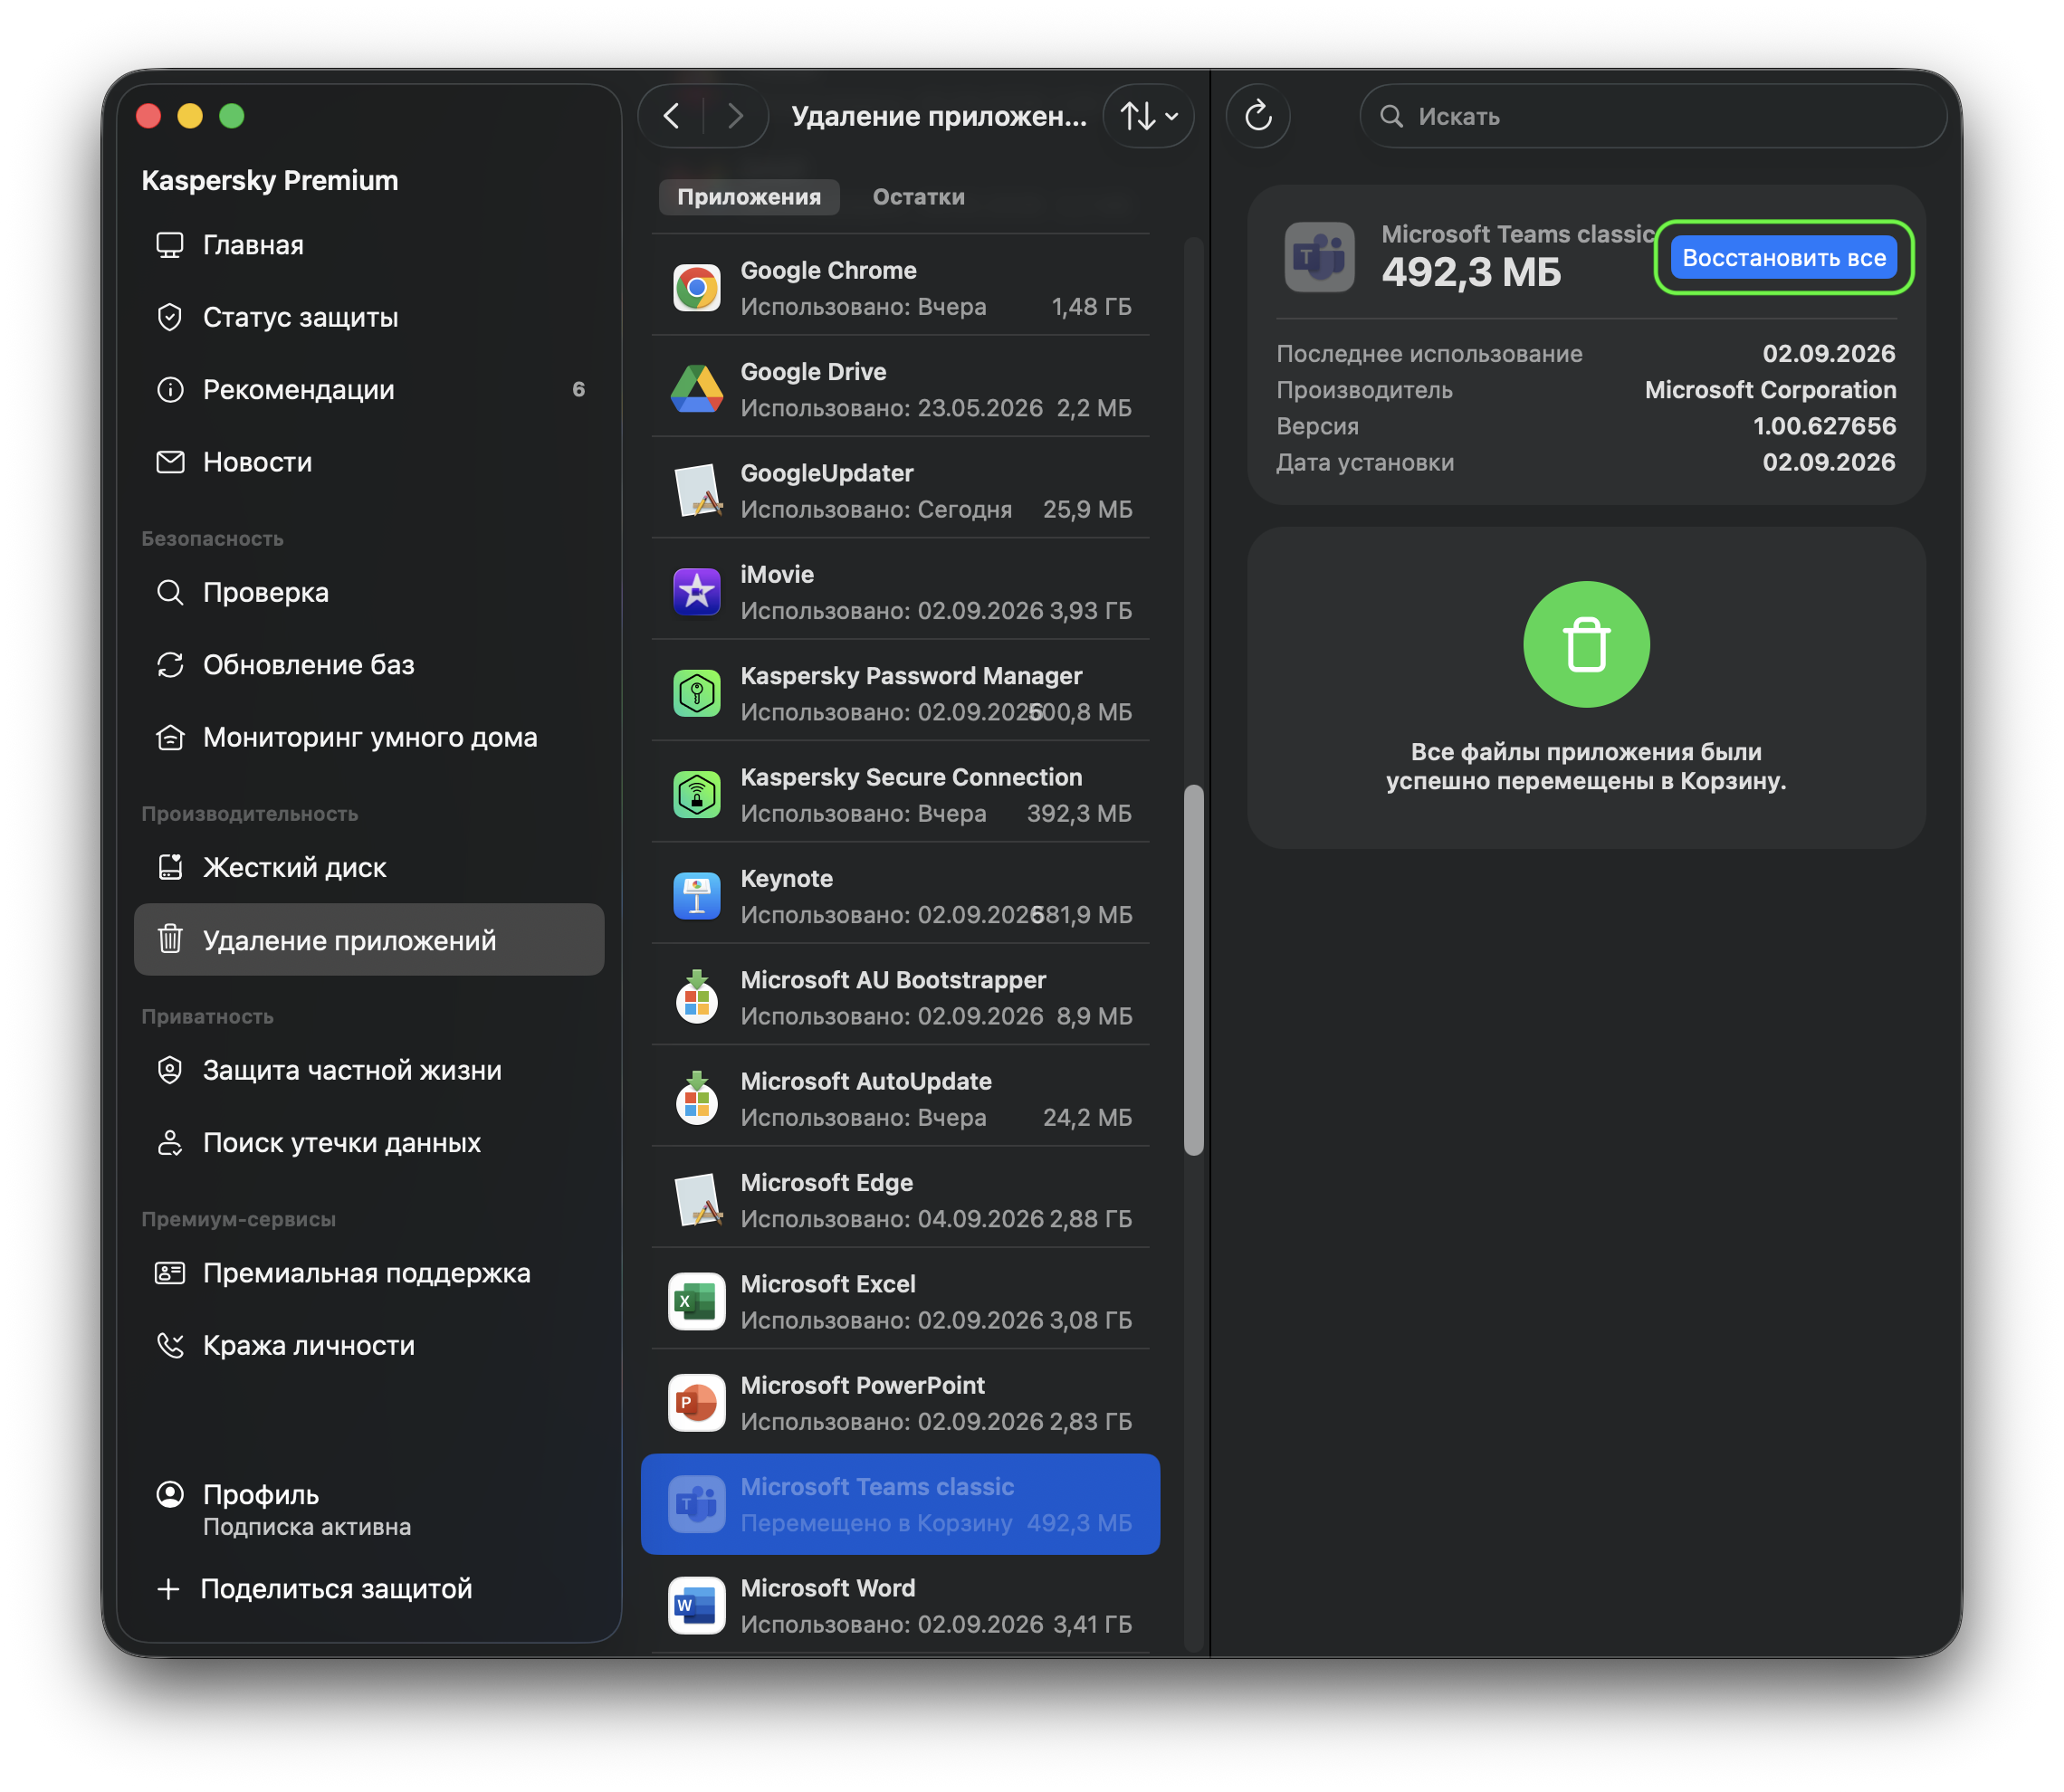Click the Жесткий диск drive icon
Image resolution: width=2064 pixels, height=1792 pixels.
[x=170, y=867]
